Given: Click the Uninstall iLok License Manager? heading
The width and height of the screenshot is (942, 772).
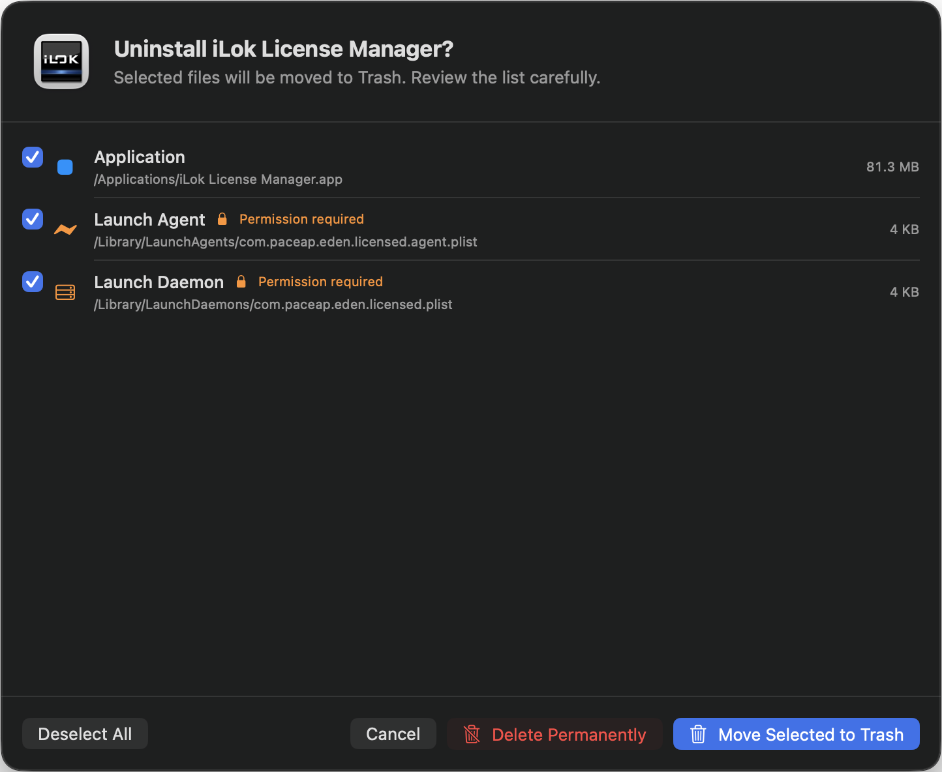Looking at the screenshot, I should tap(284, 49).
